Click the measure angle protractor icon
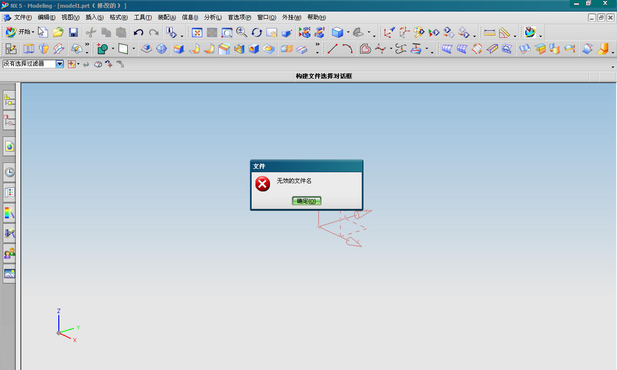Viewport: 617px width, 370px height. (x=504, y=32)
